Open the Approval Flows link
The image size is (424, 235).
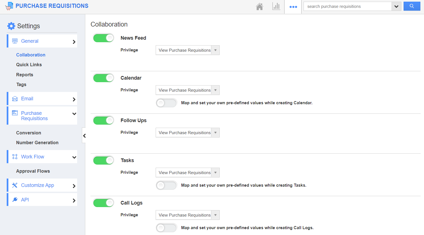pos(33,171)
